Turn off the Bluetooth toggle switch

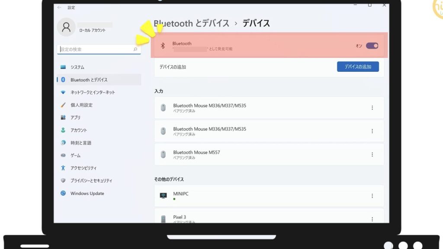click(372, 46)
